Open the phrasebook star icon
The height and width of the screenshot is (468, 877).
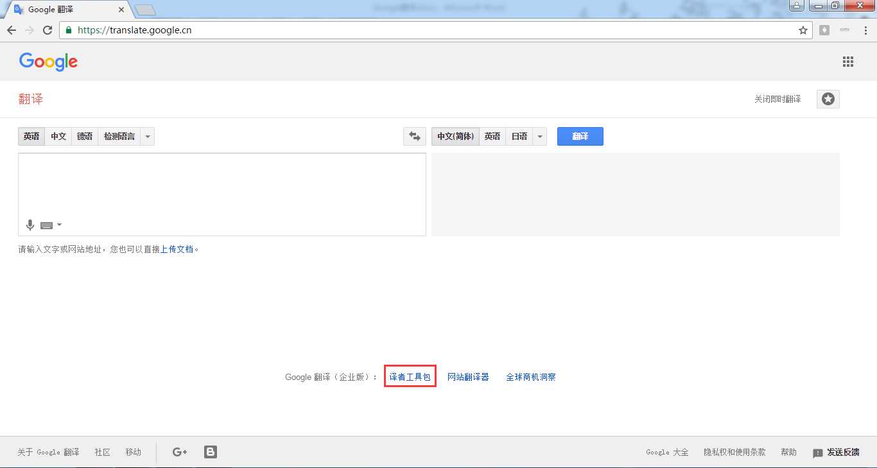click(828, 99)
